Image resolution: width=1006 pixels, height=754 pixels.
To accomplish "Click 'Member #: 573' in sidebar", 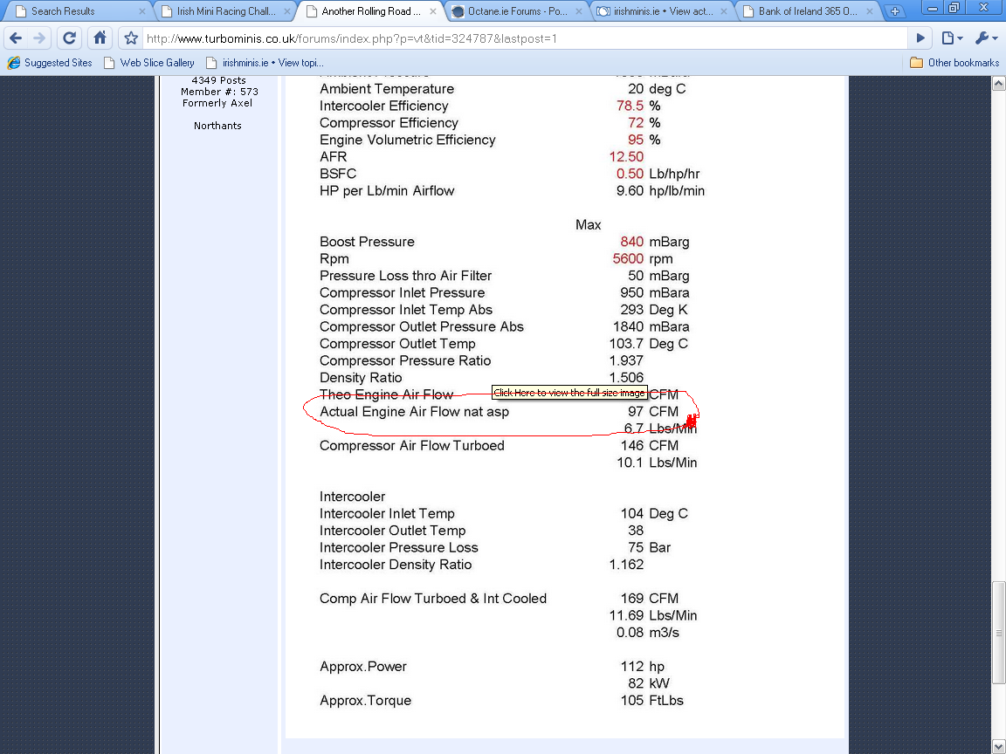I will coord(219,92).
